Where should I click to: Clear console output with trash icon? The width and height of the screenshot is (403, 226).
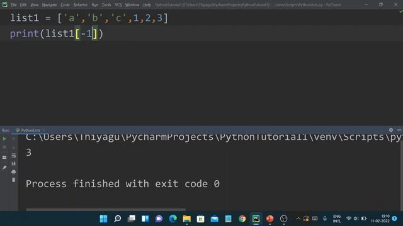pos(14,180)
